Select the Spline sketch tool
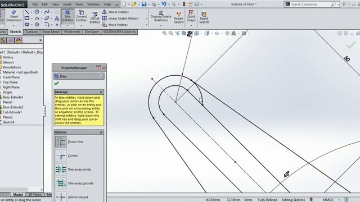The image size is (360, 202). pyautogui.click(x=47, y=12)
